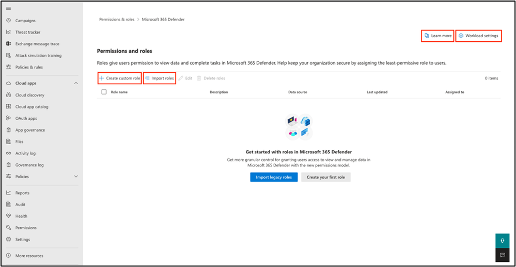Click the Governance log clipboard icon

9,165
